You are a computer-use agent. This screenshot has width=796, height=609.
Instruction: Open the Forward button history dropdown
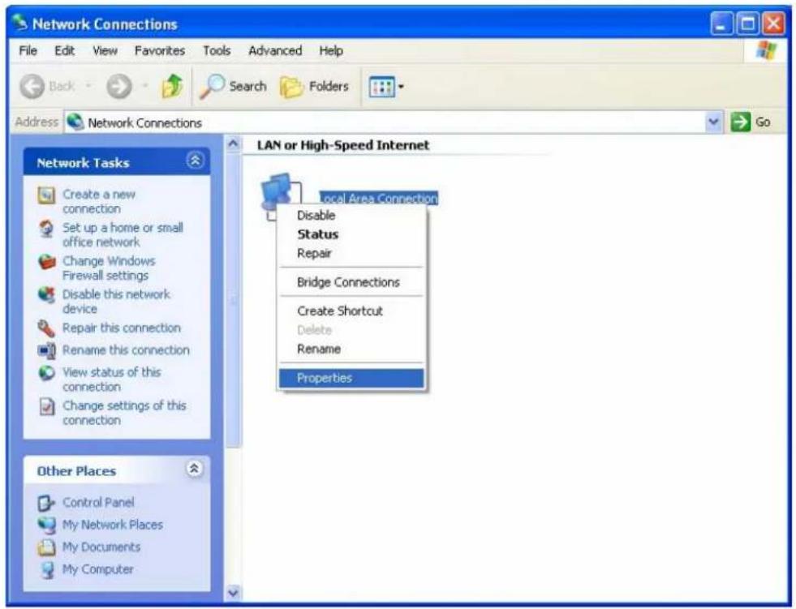[x=144, y=86]
